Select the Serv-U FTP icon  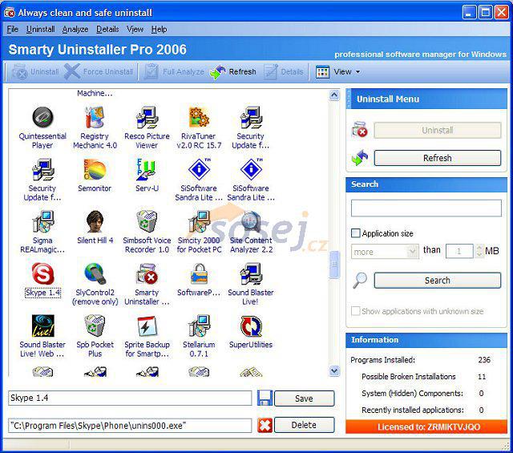pos(147,169)
